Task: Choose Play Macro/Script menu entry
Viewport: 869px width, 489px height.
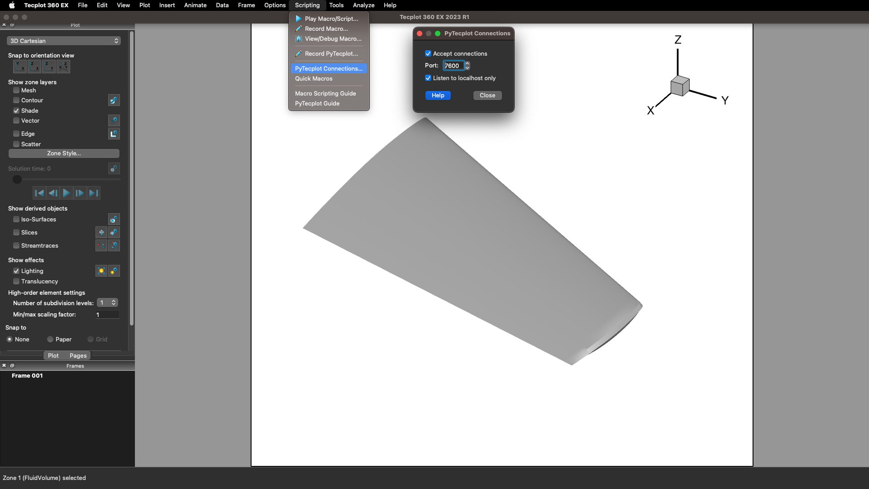Action: (x=329, y=19)
